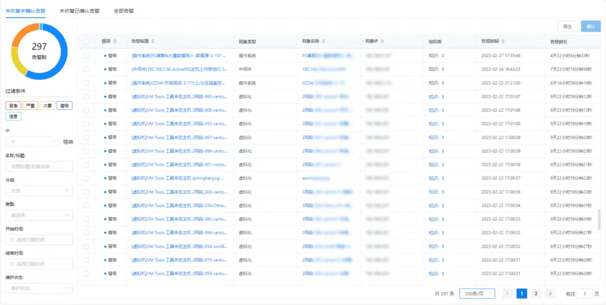Enable the 精确 IP match checkbox
Viewport: 606px width, 305px height.
pos(57,142)
